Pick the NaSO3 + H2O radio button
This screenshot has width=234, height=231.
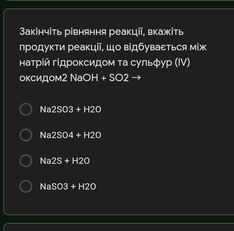click(26, 186)
